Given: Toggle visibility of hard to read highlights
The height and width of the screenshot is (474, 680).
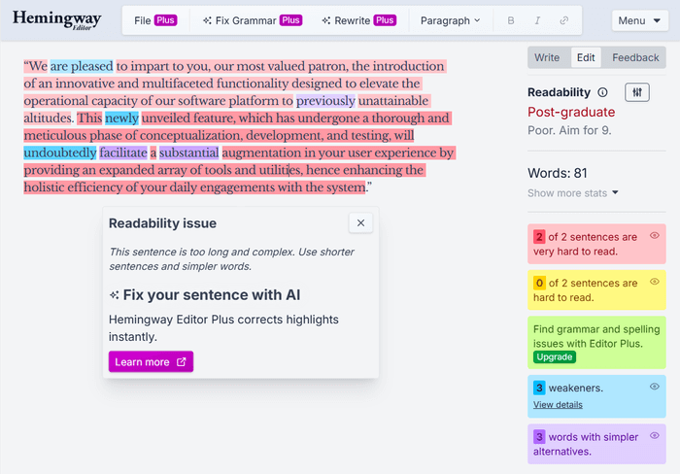Looking at the screenshot, I should pyautogui.click(x=655, y=282).
